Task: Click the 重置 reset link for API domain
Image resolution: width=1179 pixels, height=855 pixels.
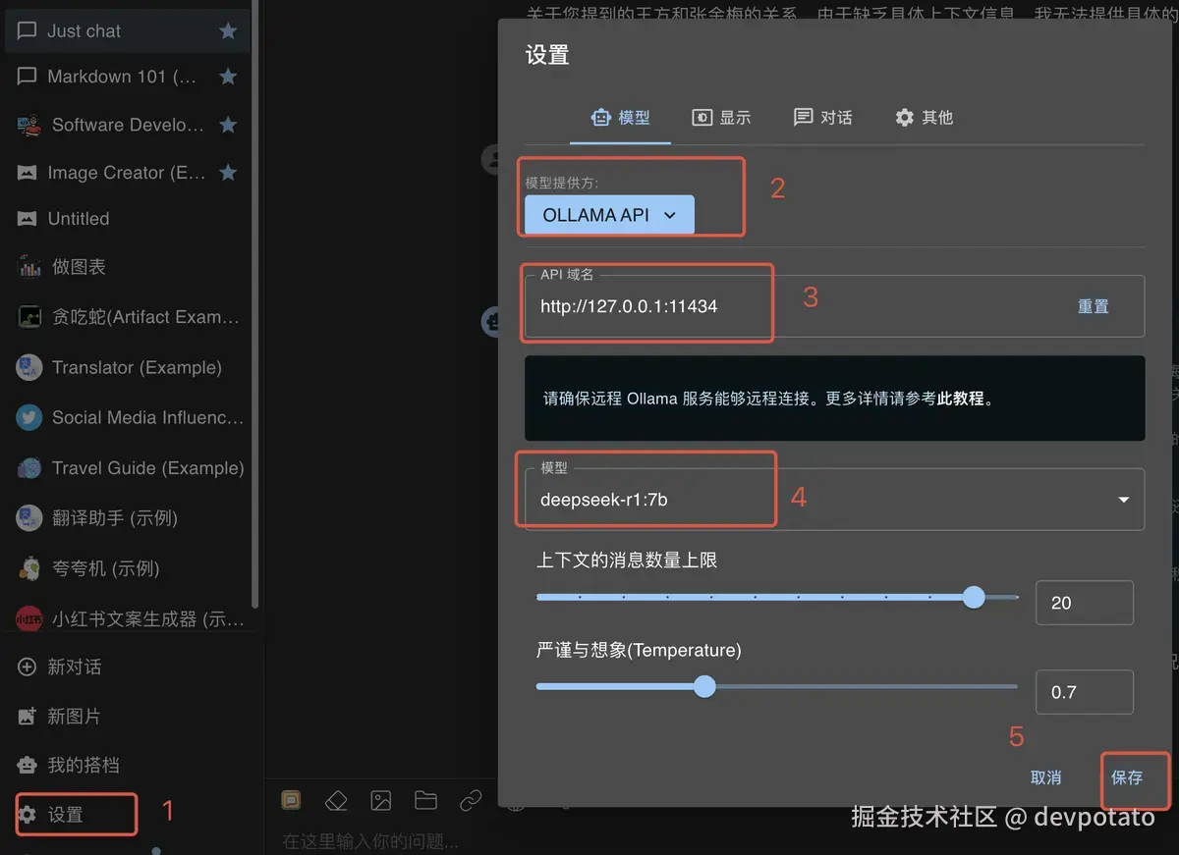Action: [1093, 306]
